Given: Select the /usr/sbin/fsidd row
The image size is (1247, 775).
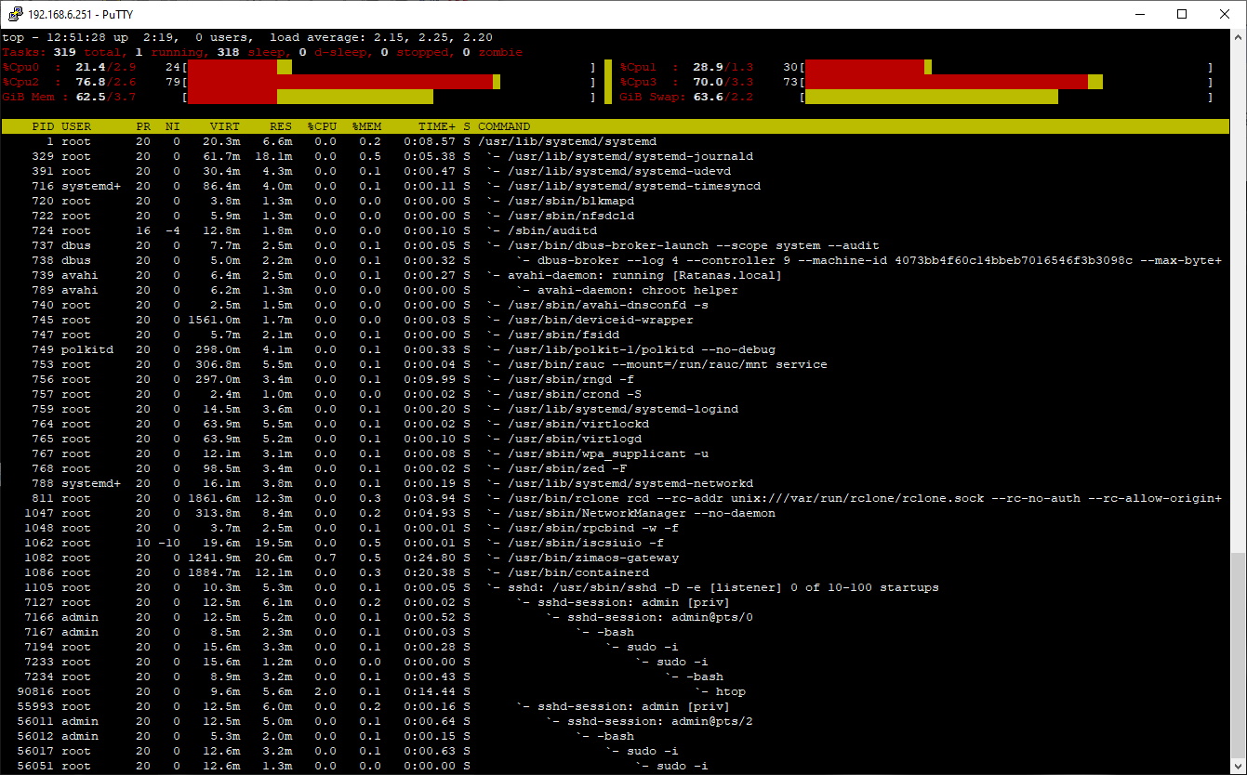Looking at the screenshot, I should [615, 335].
